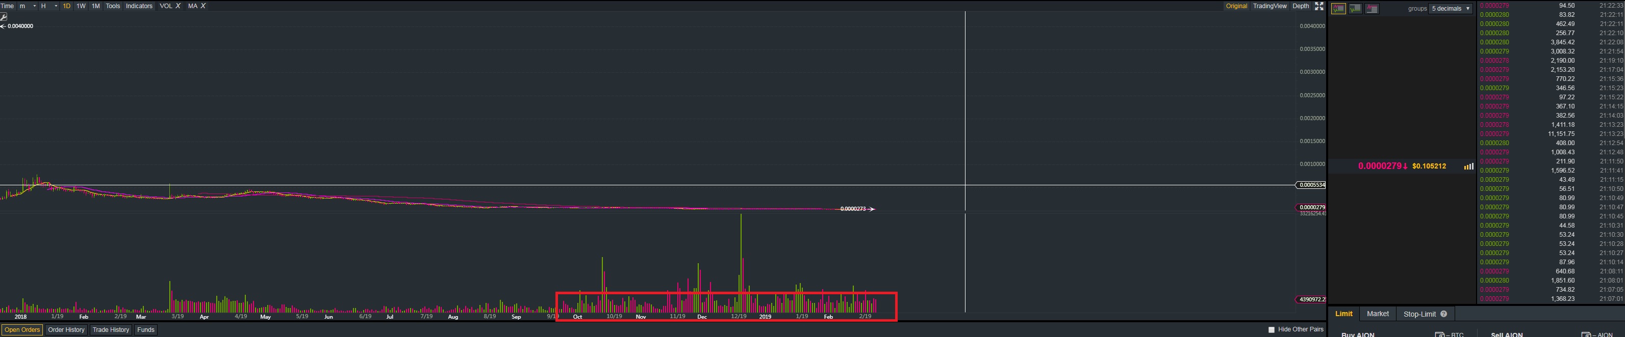
Task: Click the 0.0005534 crosshair price label
Action: click(x=1311, y=185)
